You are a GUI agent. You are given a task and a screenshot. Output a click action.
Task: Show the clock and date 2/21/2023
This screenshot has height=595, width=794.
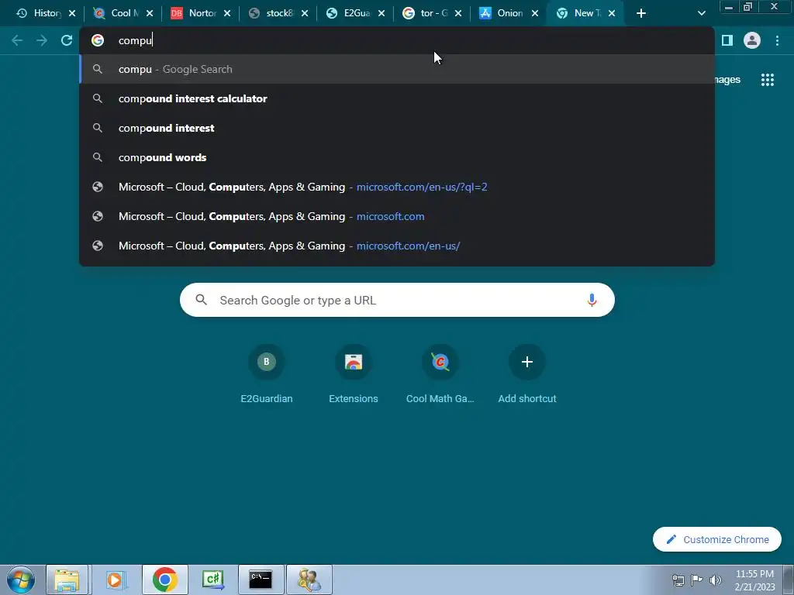754,580
